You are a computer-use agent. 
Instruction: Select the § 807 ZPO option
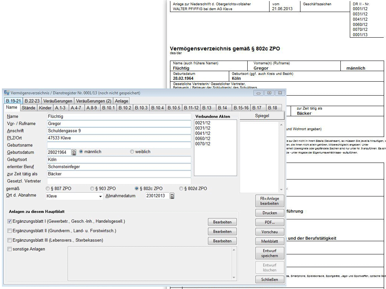[x=47, y=189]
